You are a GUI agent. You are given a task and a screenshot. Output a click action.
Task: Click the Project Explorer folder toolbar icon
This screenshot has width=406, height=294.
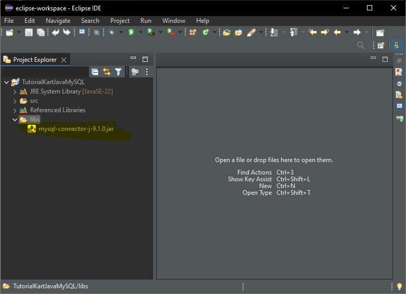(135, 72)
